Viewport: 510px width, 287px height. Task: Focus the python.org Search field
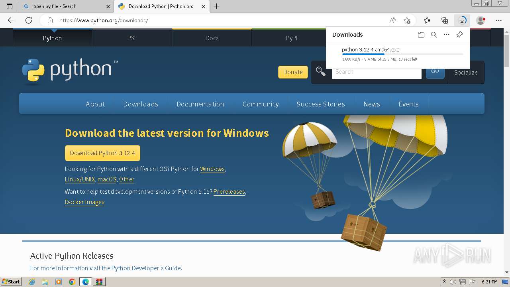[377, 73]
